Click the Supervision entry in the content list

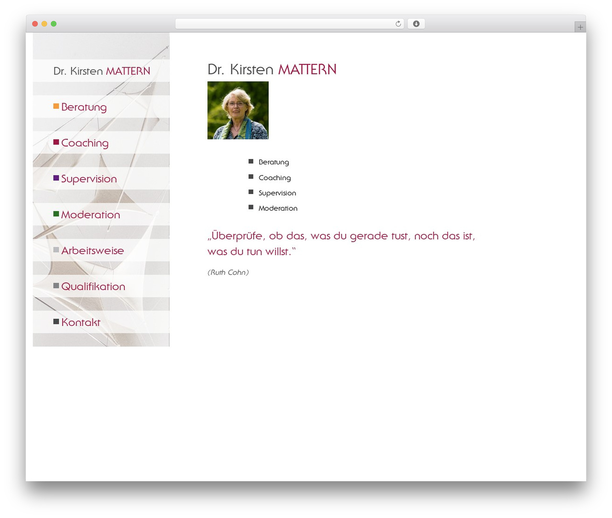coord(277,193)
